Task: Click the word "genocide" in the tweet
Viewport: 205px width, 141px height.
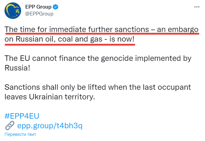Action: 117,58
